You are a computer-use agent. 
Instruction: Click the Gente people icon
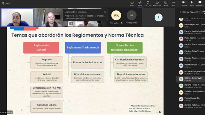pos(140,3)
